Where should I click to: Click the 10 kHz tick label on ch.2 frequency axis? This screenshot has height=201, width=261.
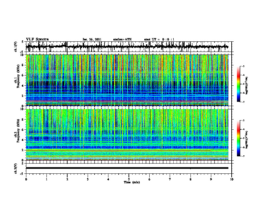click(23, 109)
